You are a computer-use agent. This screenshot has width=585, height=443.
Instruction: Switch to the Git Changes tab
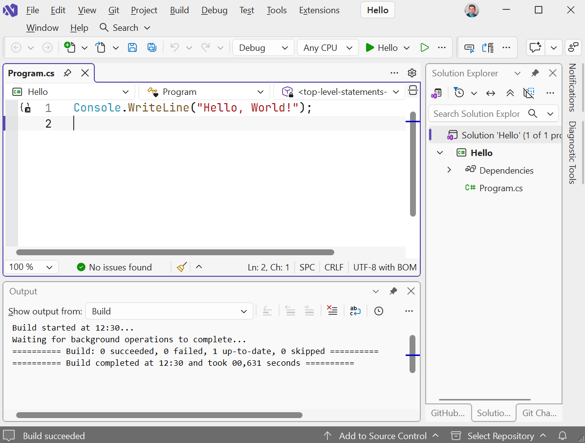click(x=539, y=413)
